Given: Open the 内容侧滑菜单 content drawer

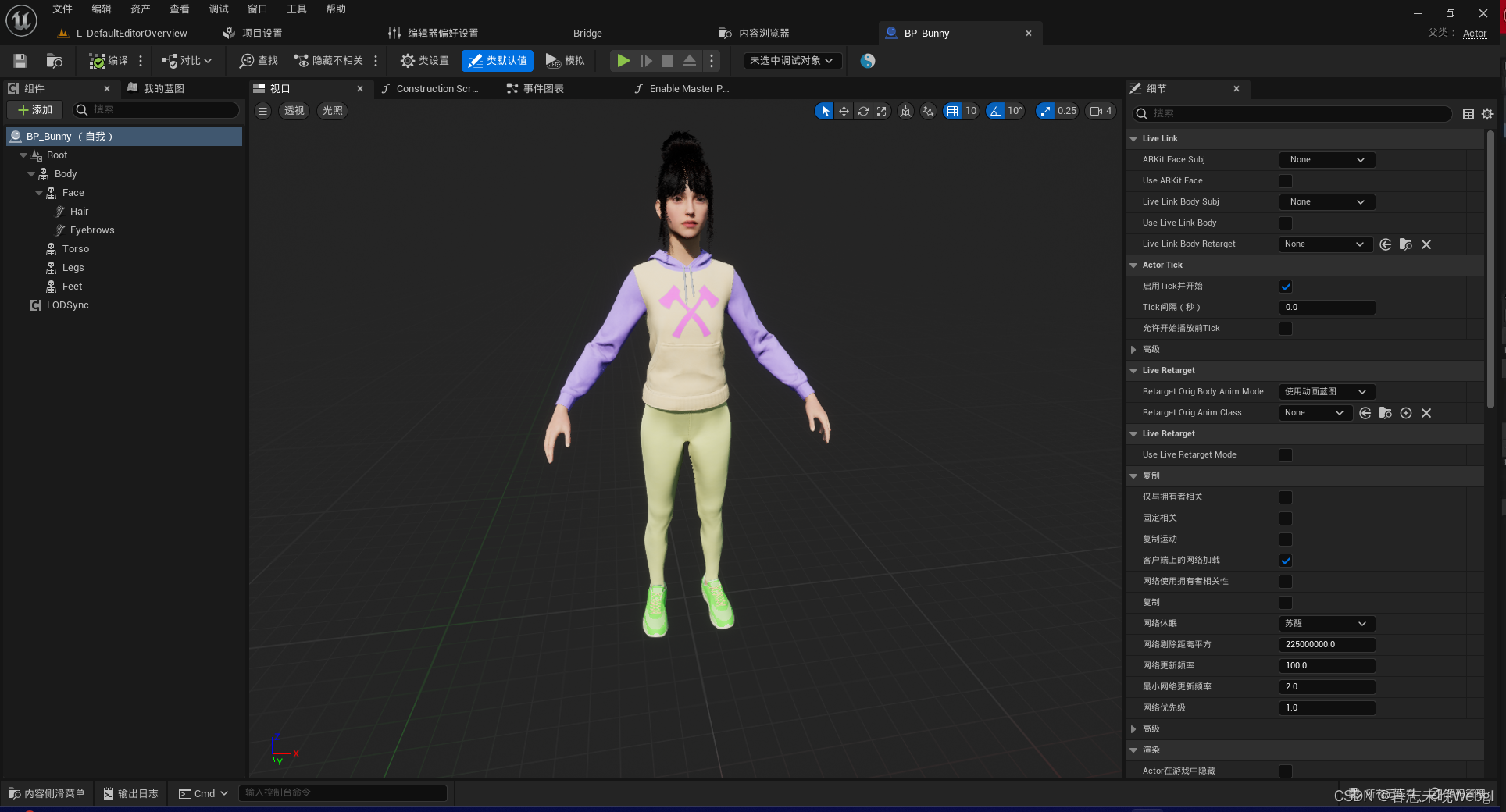Looking at the screenshot, I should coord(47,793).
